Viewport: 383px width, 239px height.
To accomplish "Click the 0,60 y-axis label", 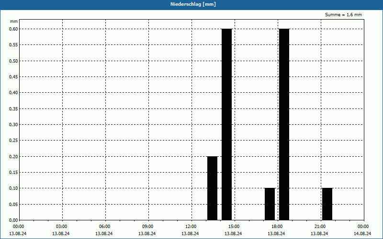I will click(x=14, y=29).
